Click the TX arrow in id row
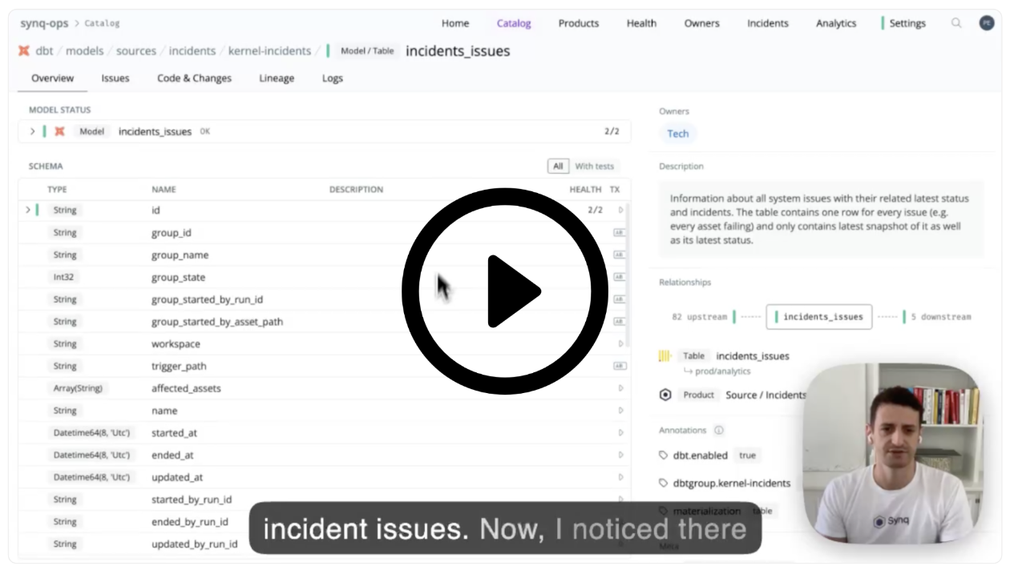The height and width of the screenshot is (570, 1010). 620,210
